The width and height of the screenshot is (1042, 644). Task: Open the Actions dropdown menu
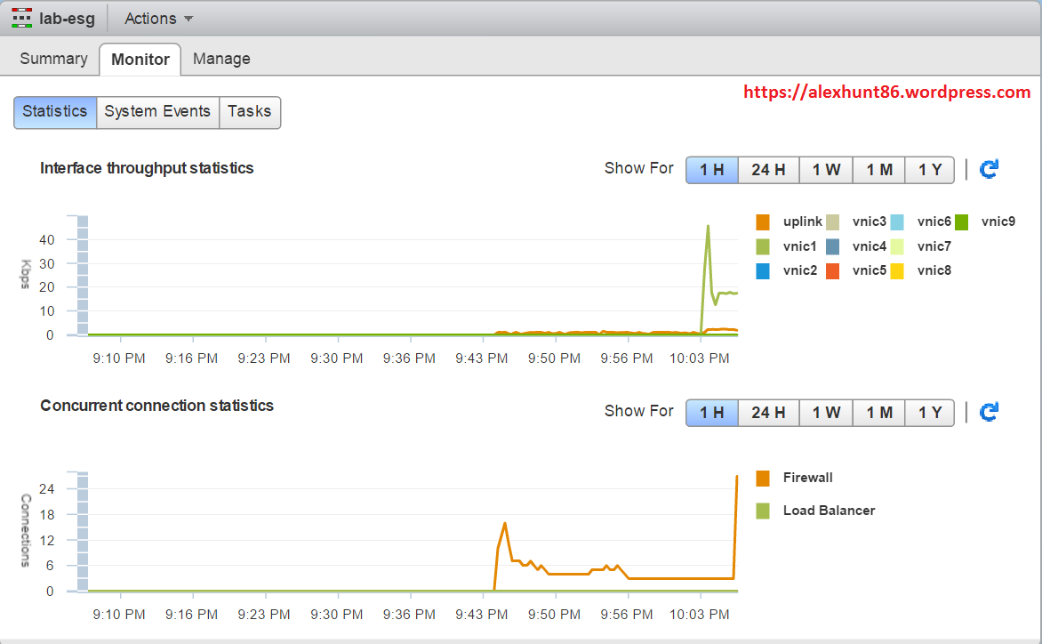click(x=158, y=19)
